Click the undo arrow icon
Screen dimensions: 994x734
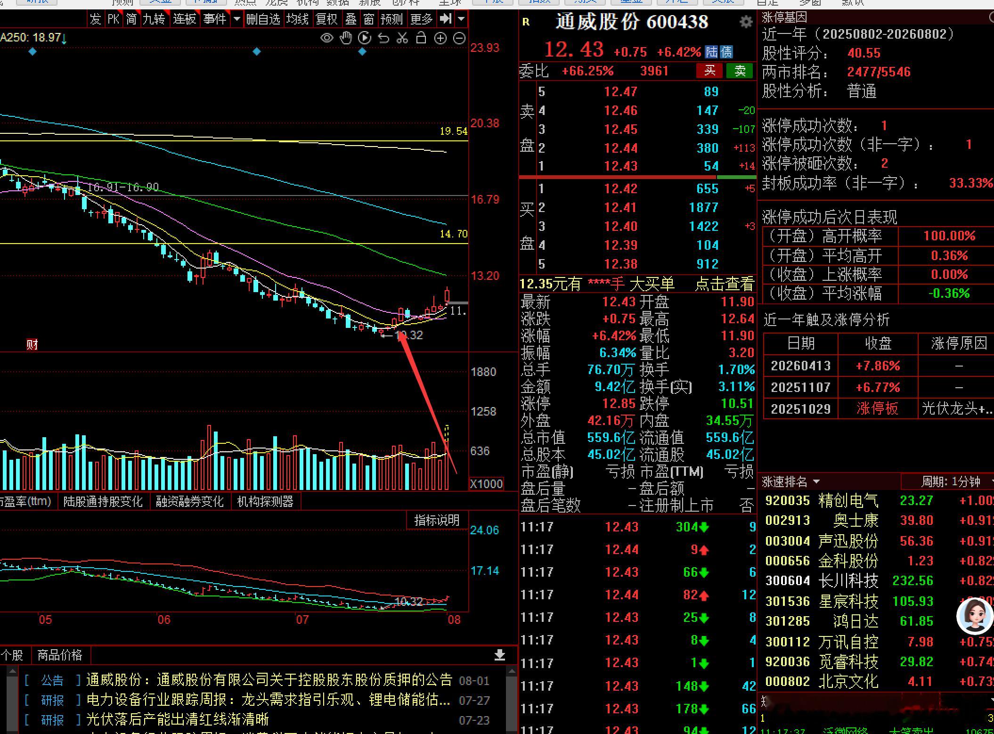pos(383,38)
